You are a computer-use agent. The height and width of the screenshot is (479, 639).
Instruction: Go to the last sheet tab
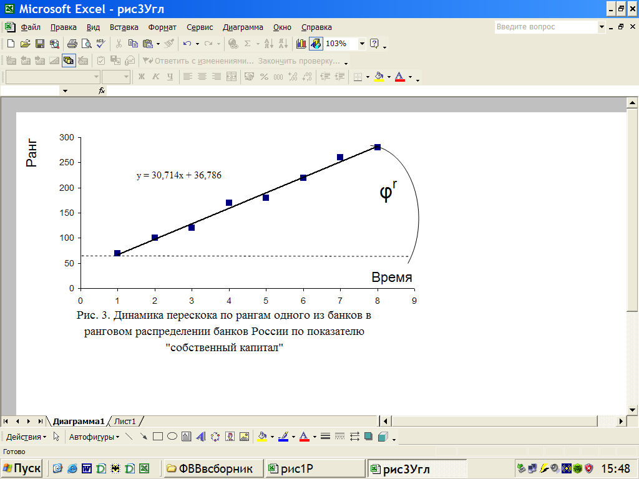(x=40, y=421)
